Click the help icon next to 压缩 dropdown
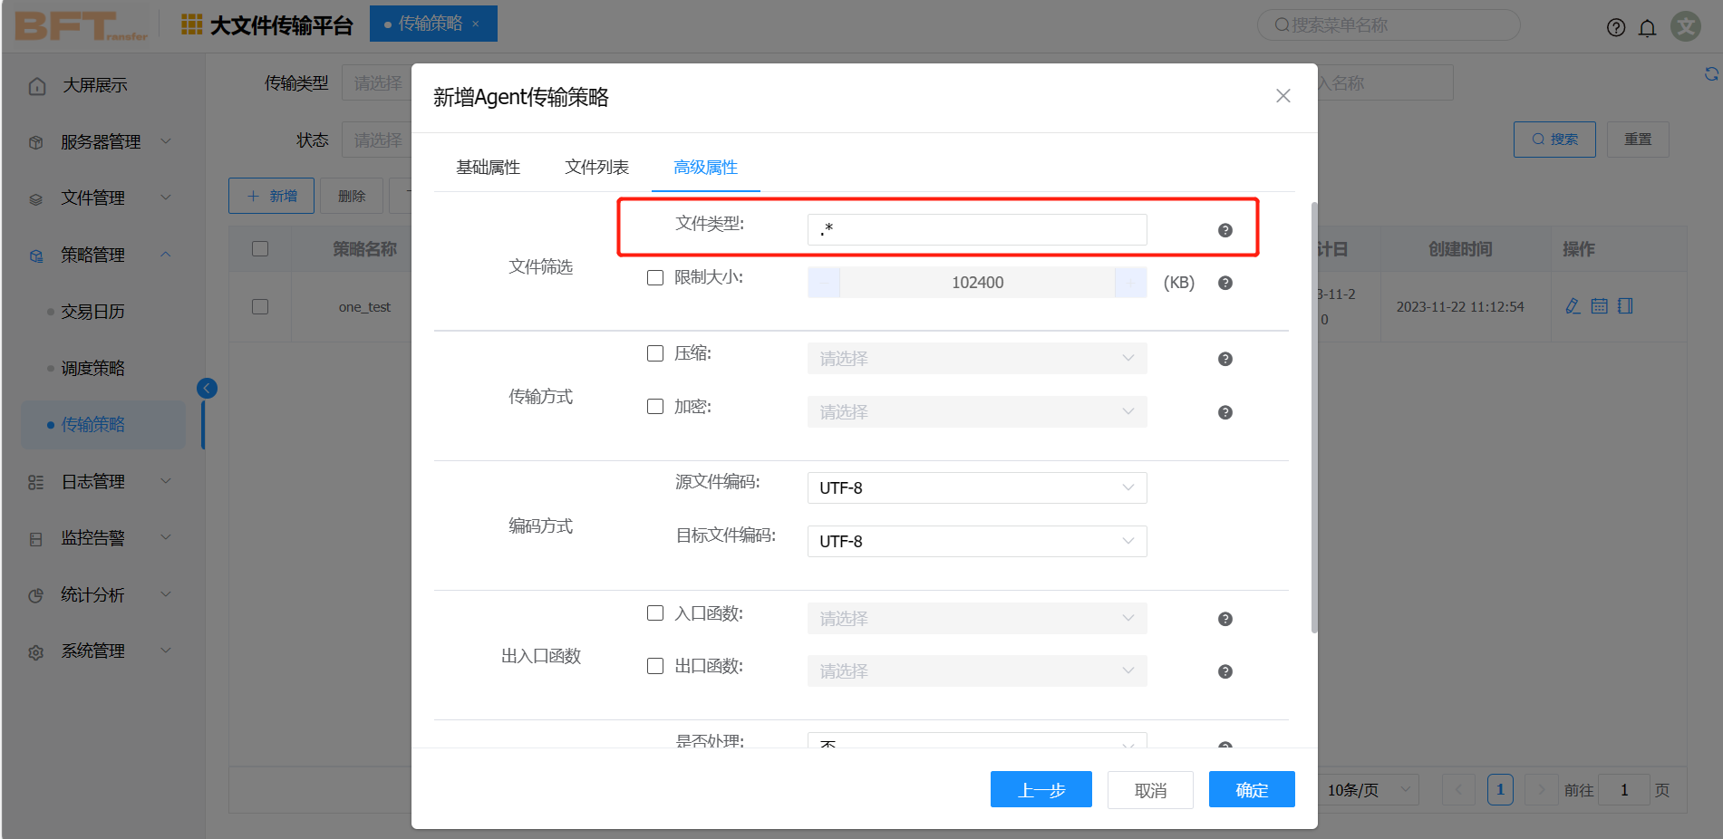This screenshot has width=1723, height=839. (1224, 359)
